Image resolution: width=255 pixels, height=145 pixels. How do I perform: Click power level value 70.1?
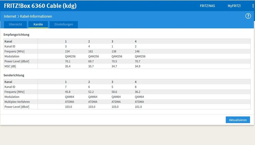click(x=68, y=61)
